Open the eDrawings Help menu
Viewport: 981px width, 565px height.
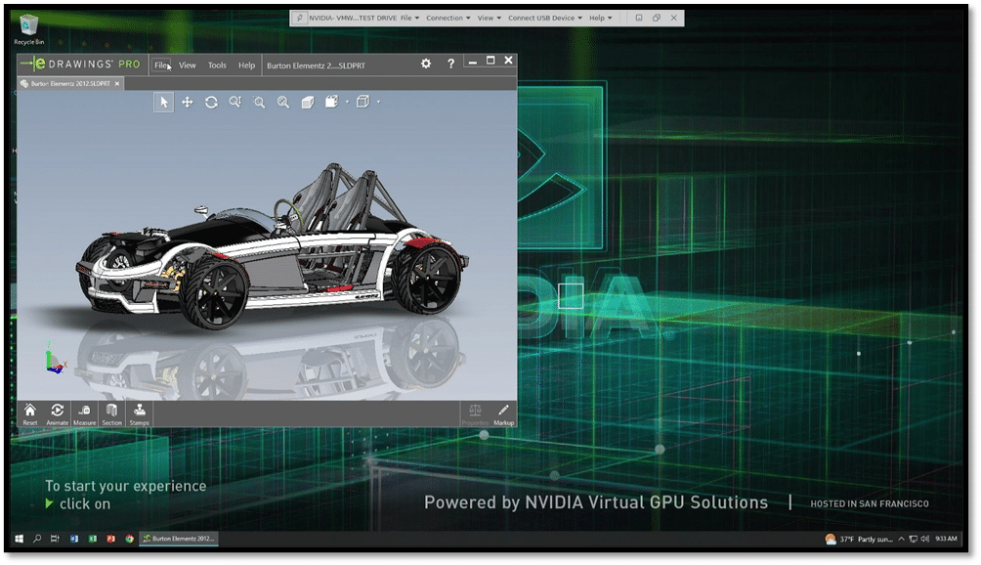tap(246, 65)
